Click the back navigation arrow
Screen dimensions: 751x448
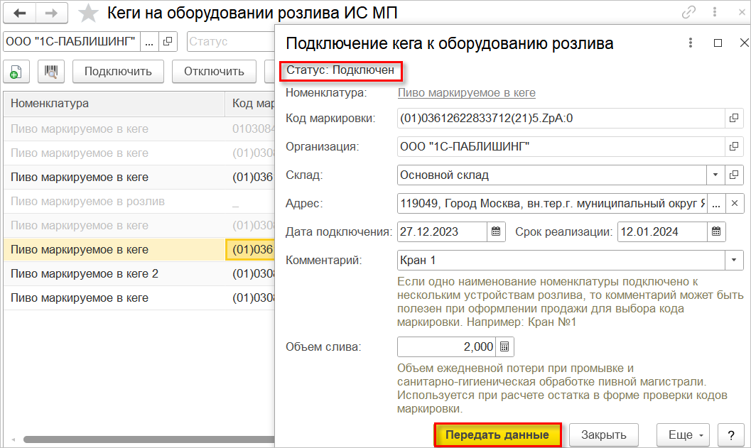tap(21, 13)
